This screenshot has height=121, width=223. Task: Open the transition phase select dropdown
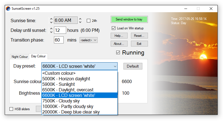tap(88, 40)
